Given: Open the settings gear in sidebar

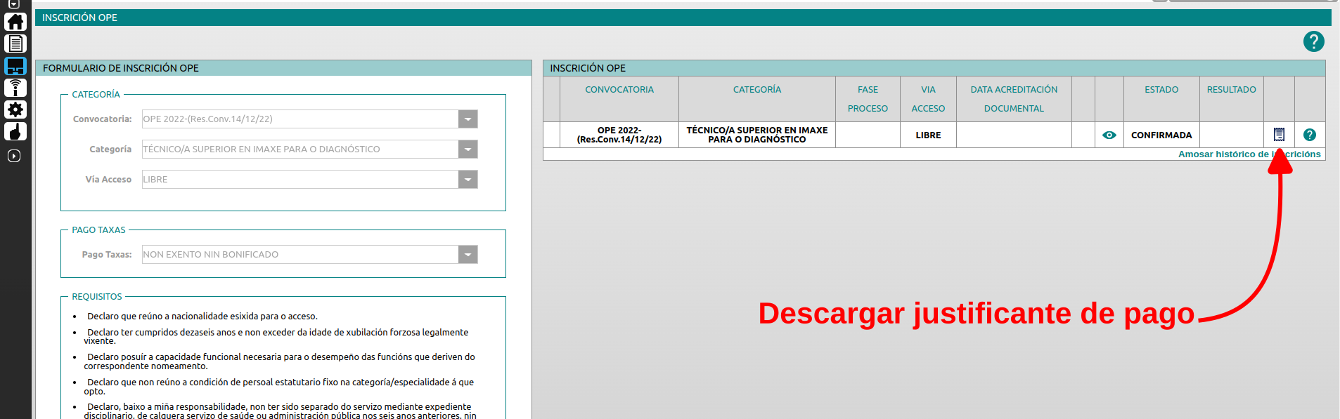Looking at the screenshot, I should (x=15, y=109).
